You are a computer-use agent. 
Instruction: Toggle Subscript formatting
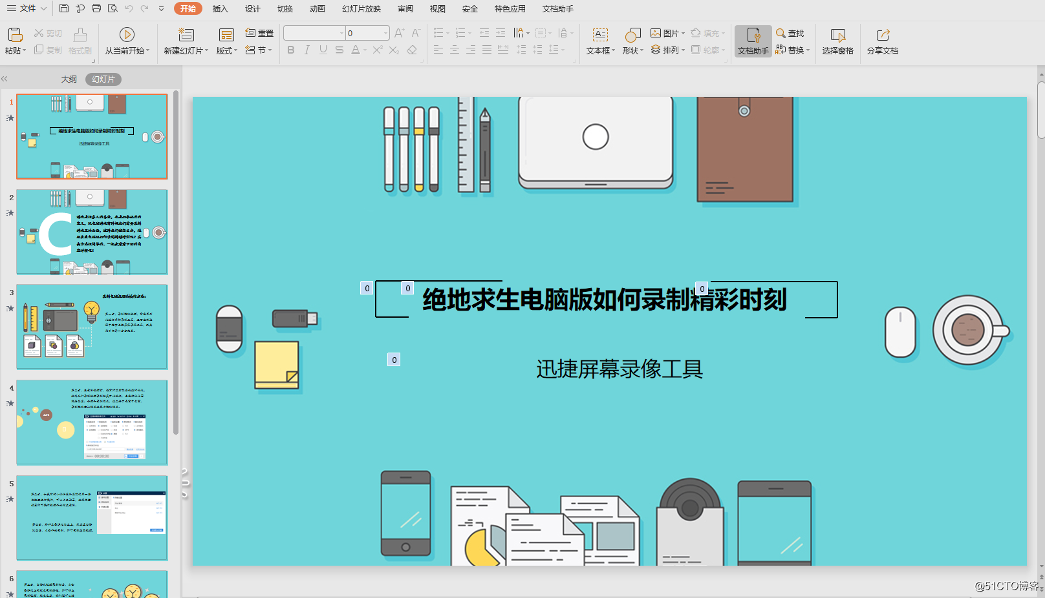pos(394,50)
